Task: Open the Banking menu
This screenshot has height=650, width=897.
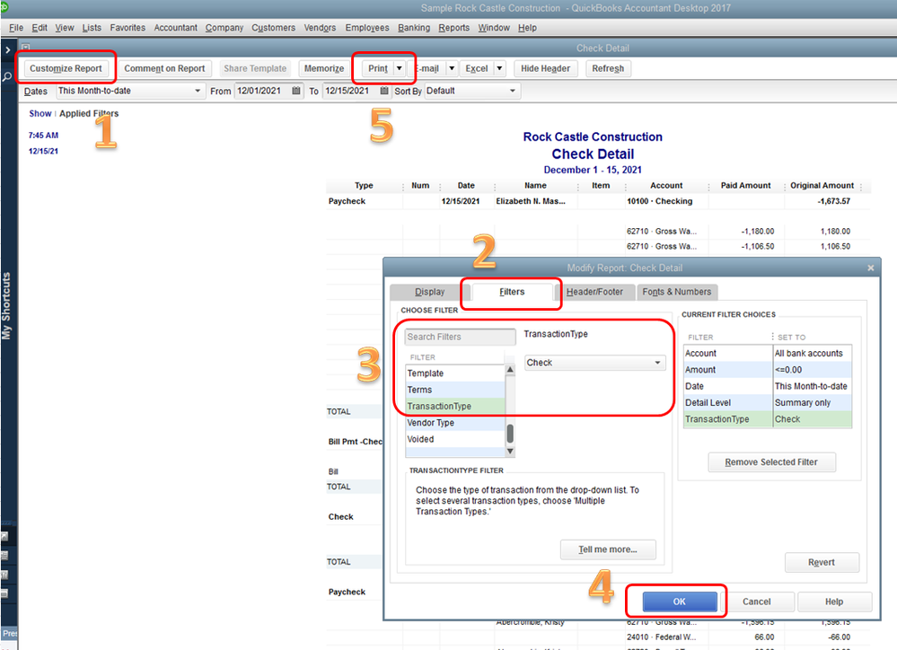Action: point(414,28)
